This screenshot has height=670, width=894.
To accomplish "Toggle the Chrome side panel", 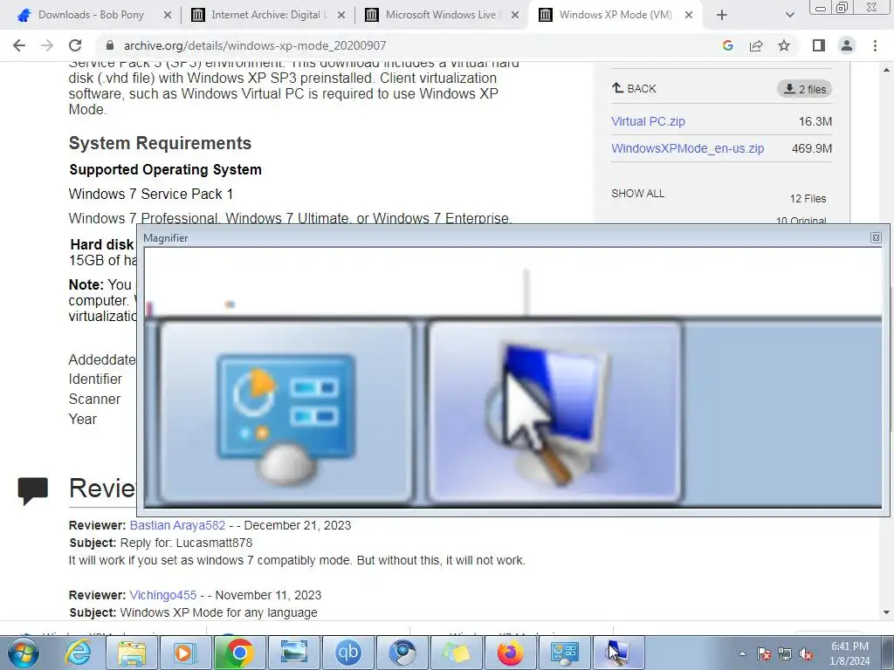I will point(819,45).
